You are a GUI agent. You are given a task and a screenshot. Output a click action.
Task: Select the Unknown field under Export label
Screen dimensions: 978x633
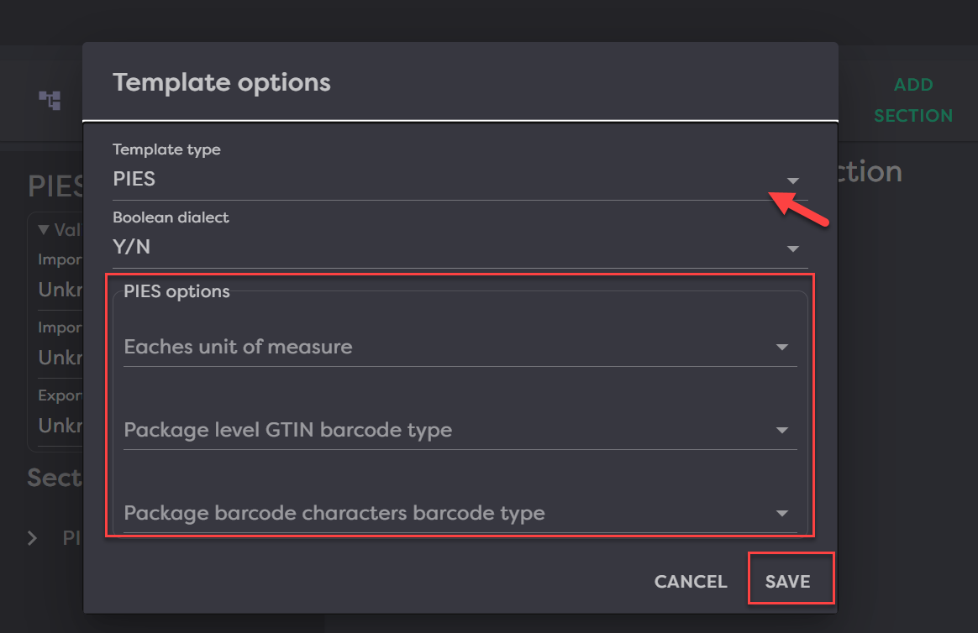[60, 426]
